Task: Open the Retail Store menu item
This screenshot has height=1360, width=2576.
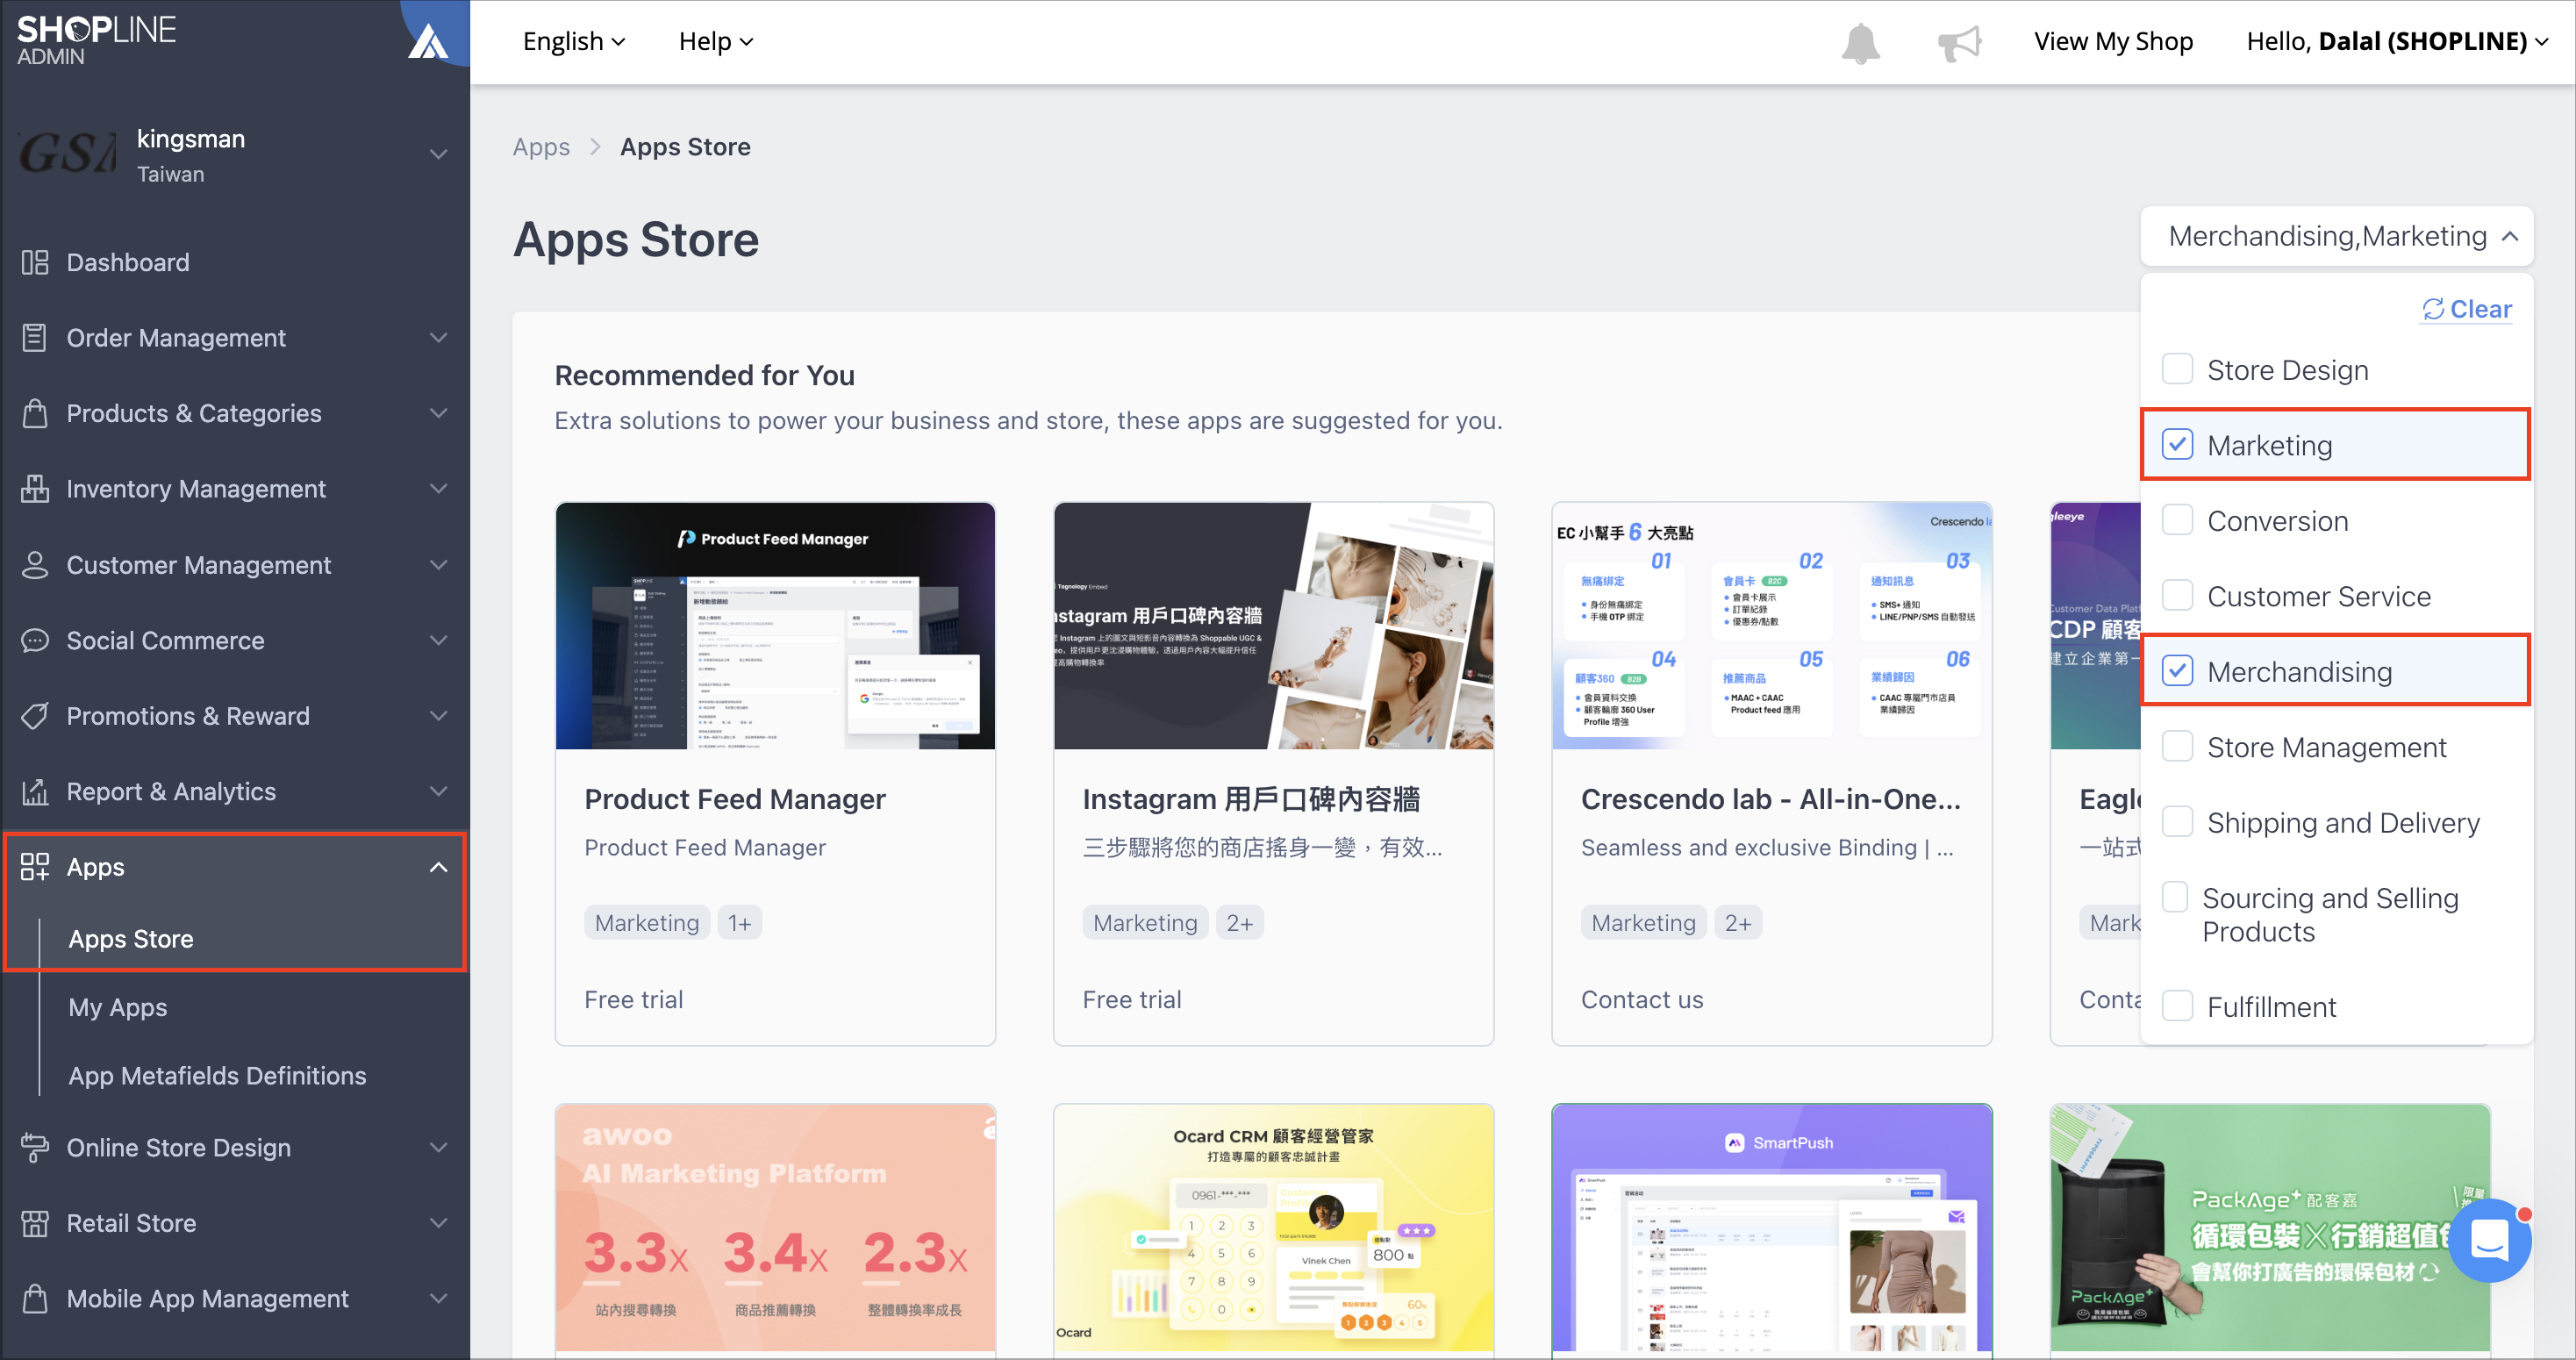Action: pos(131,1223)
